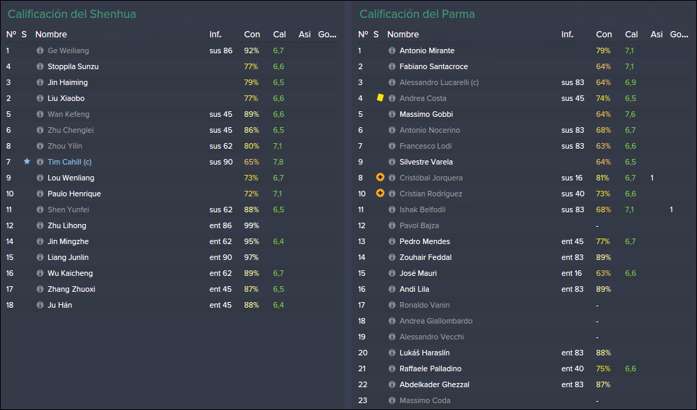Select Raffaele Palladino player name
Image resolution: width=697 pixels, height=410 pixels.
430,369
